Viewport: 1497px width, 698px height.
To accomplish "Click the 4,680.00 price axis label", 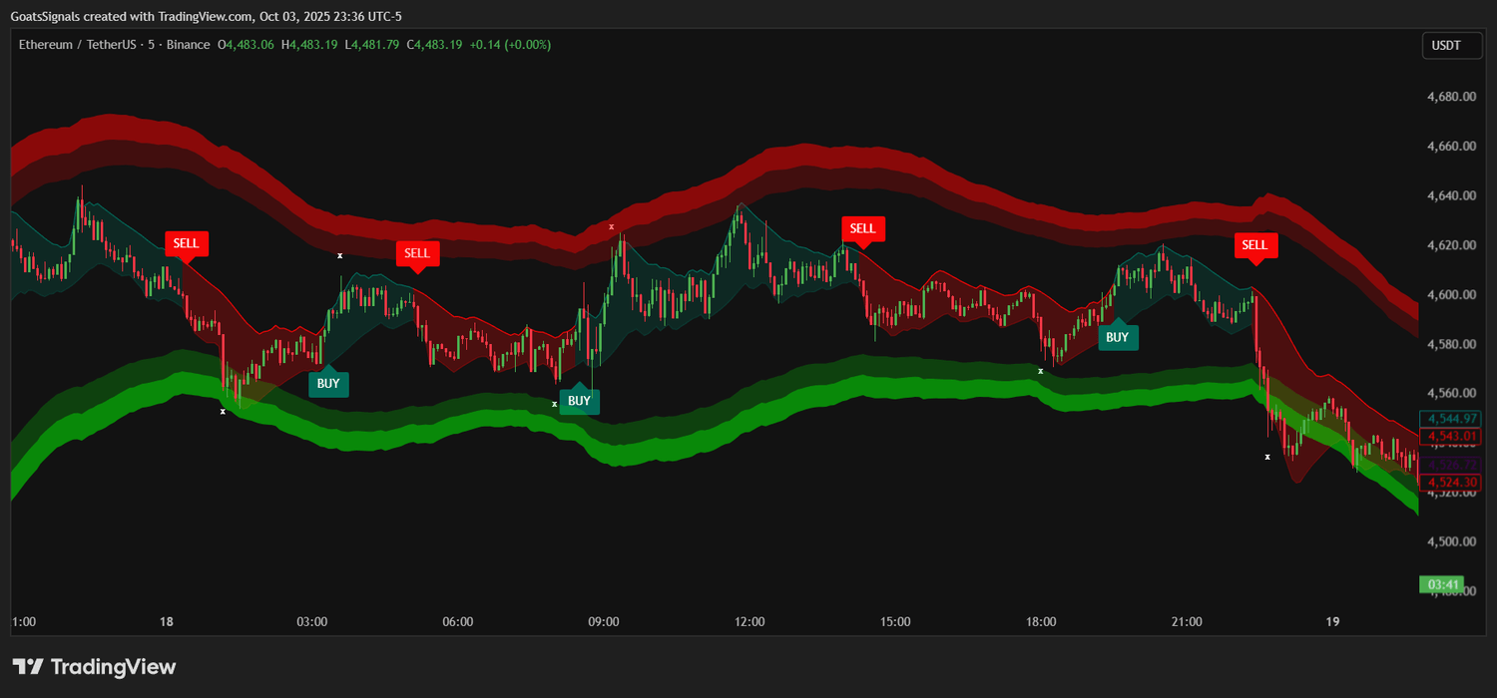I will (x=1452, y=97).
